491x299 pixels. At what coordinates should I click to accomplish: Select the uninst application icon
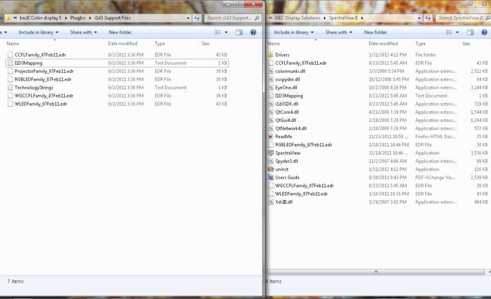tap(271, 169)
